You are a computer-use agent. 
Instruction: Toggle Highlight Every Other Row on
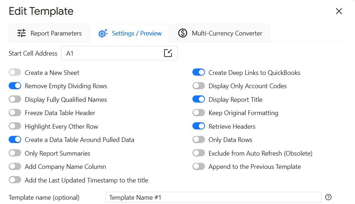tap(15, 127)
